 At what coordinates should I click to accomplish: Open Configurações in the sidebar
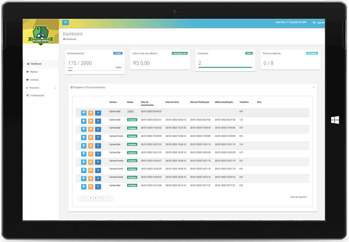(37, 95)
